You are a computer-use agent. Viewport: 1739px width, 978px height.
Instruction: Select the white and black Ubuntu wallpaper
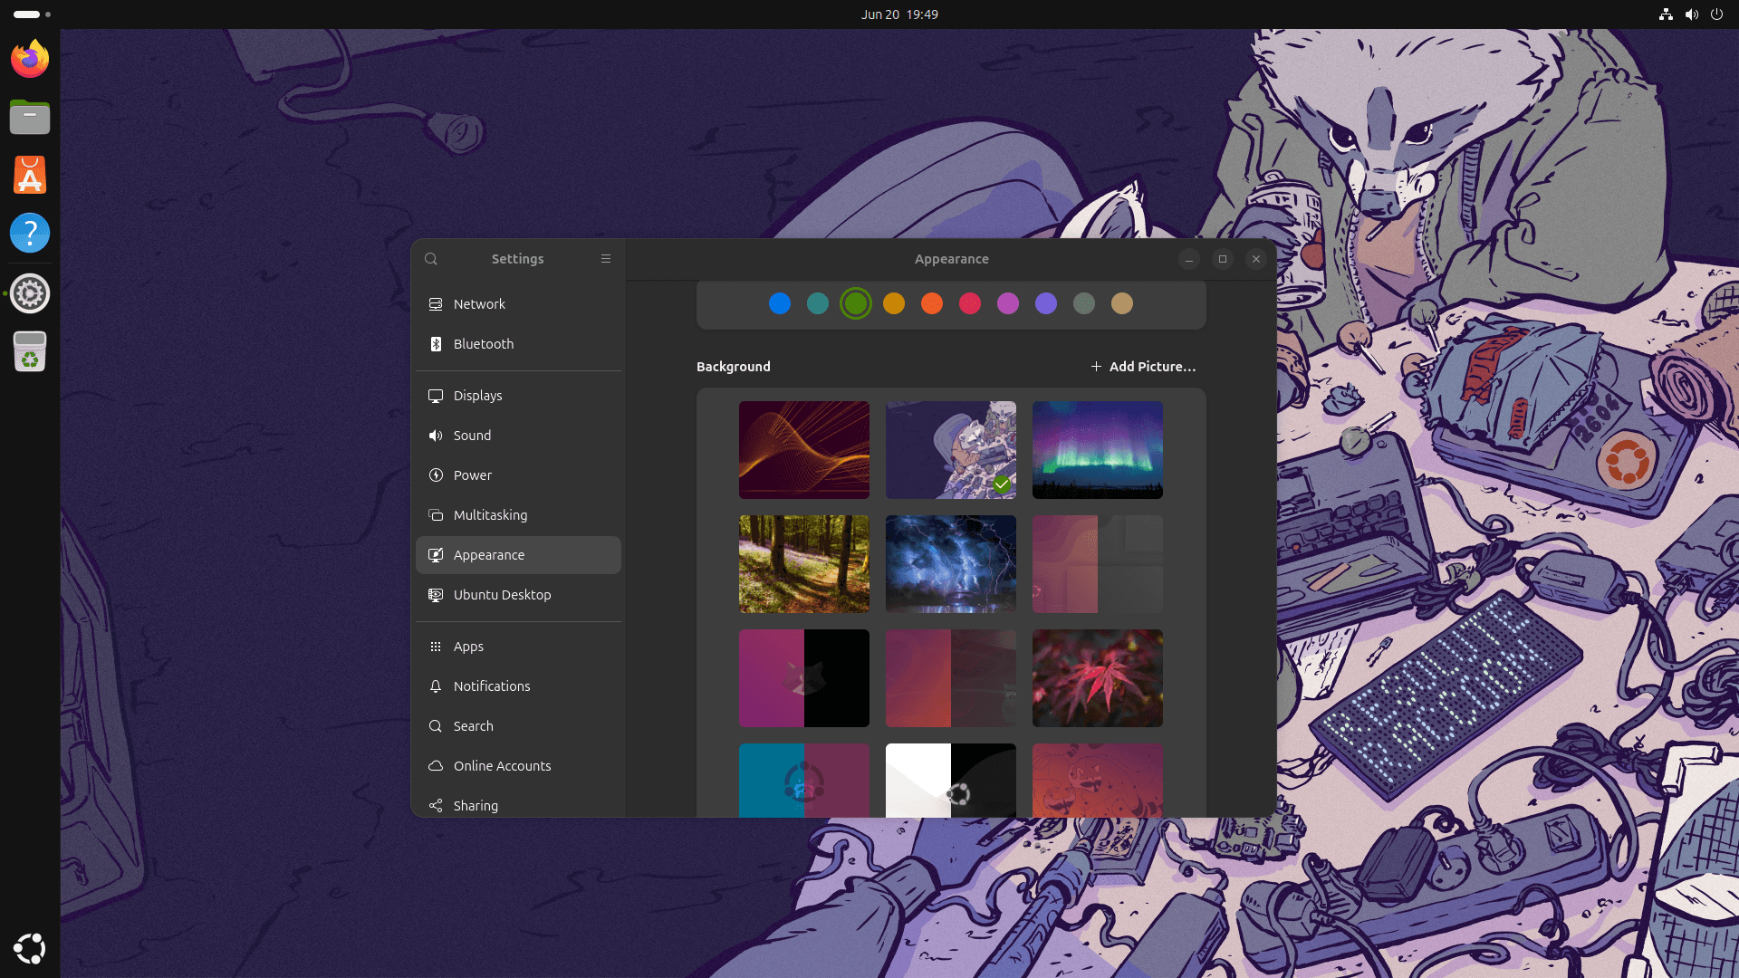(x=951, y=781)
